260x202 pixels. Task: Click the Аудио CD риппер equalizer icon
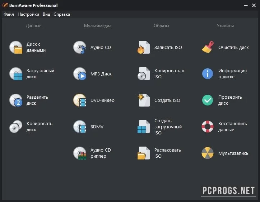(80, 153)
